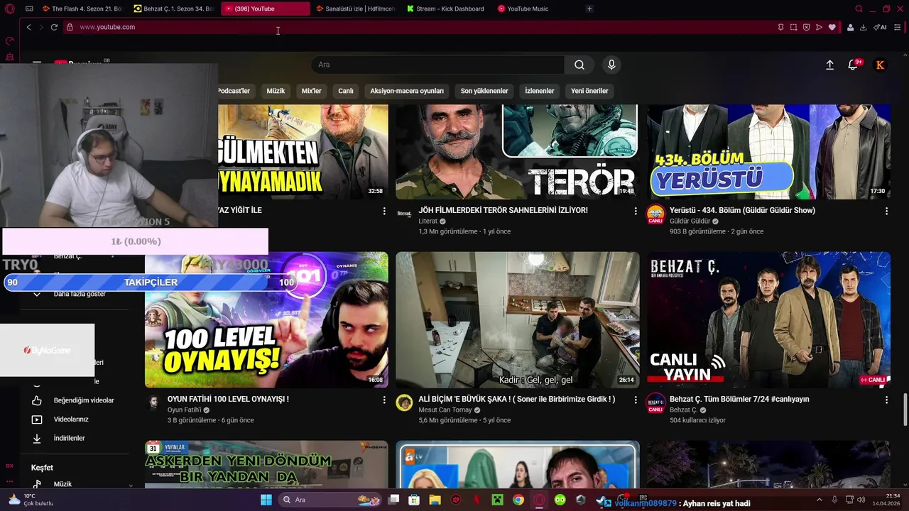The width and height of the screenshot is (909, 511).
Task: Show hidden system tray icons
Action: 819,500
